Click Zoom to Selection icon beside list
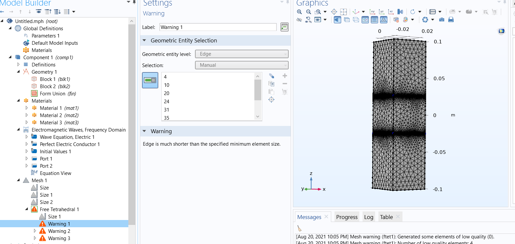This screenshot has height=244, width=515. [x=271, y=100]
